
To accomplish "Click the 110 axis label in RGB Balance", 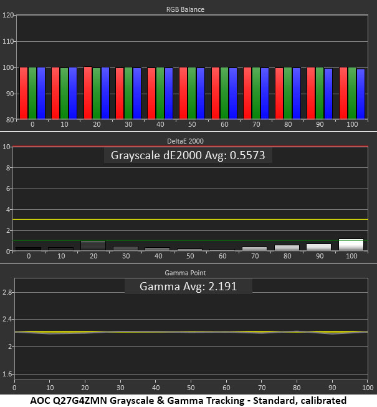I will (8, 41).
